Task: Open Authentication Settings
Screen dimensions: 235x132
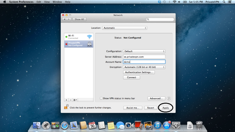Action: (139, 72)
